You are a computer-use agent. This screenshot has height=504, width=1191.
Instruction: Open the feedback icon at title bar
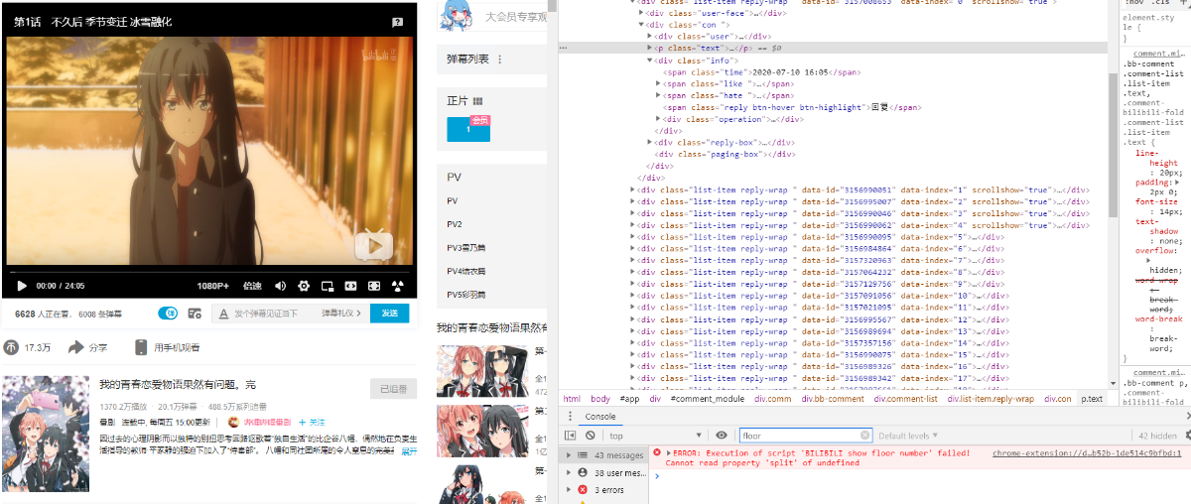397,21
